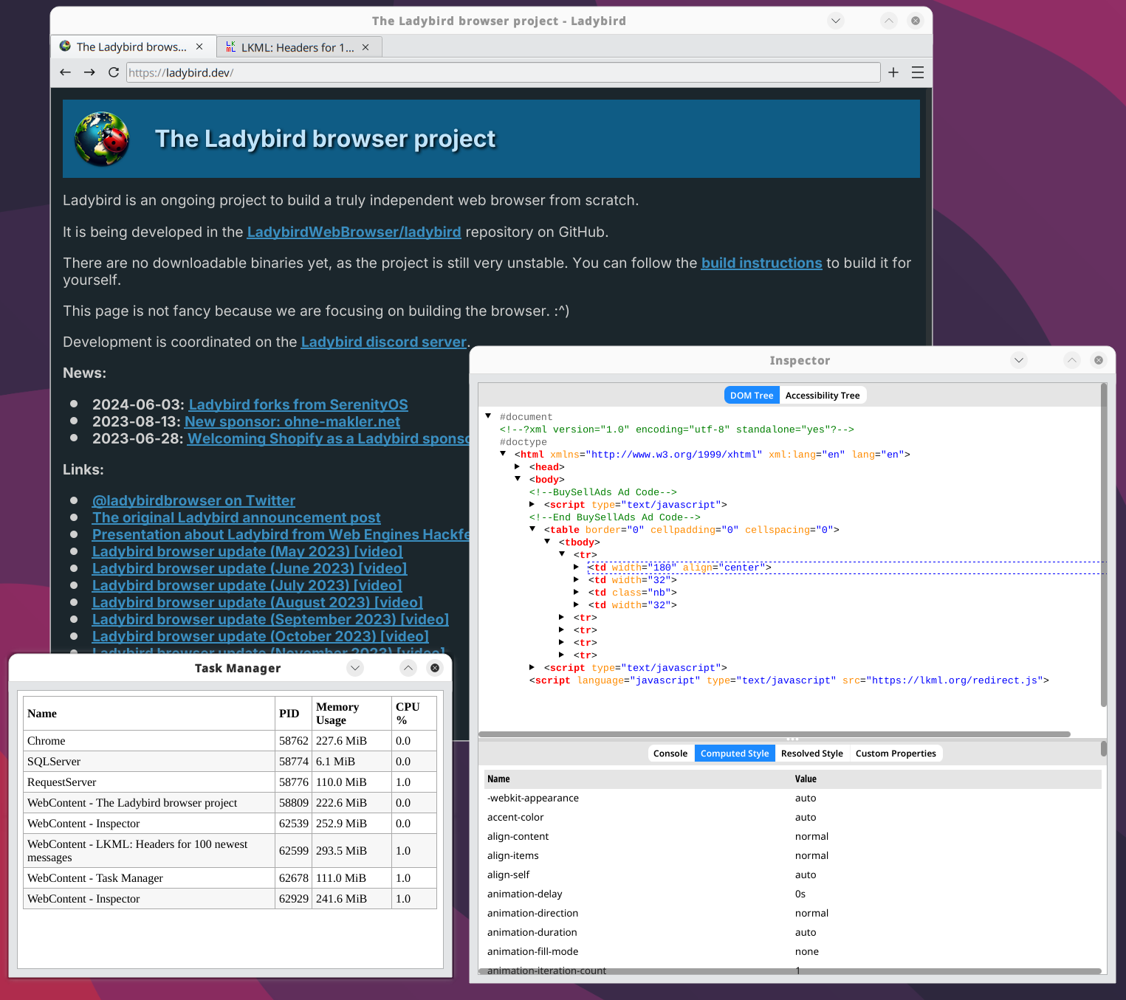Screen dimensions: 1126x1000
Task: Expand the head element node
Action: [x=518, y=467]
